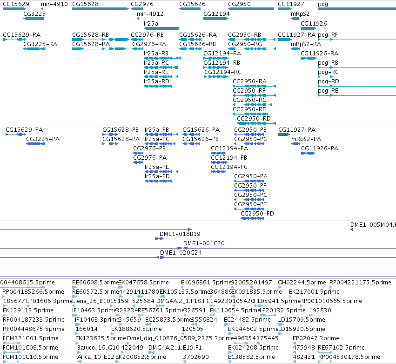Select protein CG15628-PB
This screenshot has width=396, height=364.
110,135
